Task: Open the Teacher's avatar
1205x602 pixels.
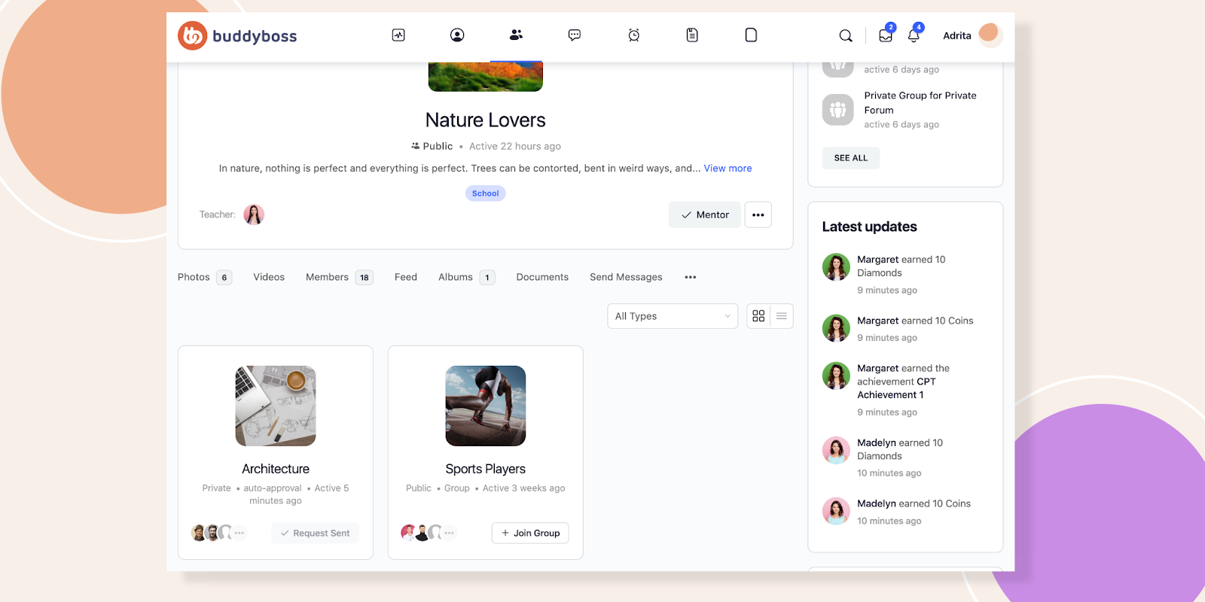Action: pos(254,214)
